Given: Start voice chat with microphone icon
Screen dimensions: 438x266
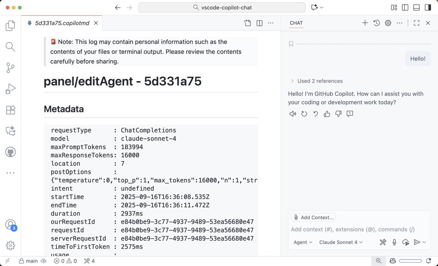Looking at the screenshot, I should point(394,242).
